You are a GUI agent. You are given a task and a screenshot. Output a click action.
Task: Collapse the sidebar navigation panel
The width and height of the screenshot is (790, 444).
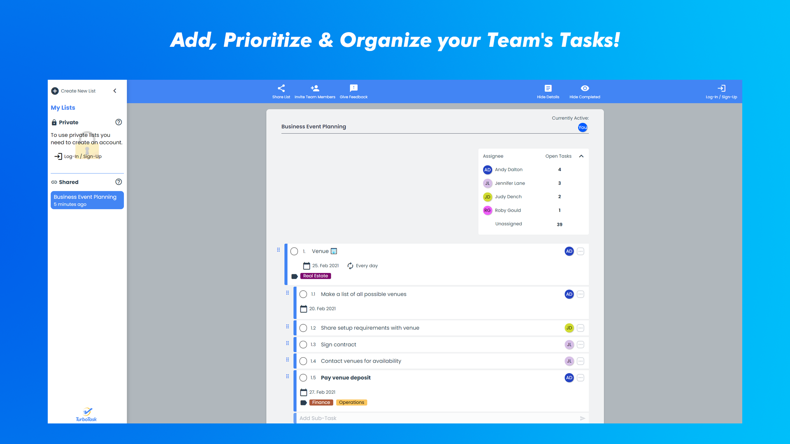[116, 90]
